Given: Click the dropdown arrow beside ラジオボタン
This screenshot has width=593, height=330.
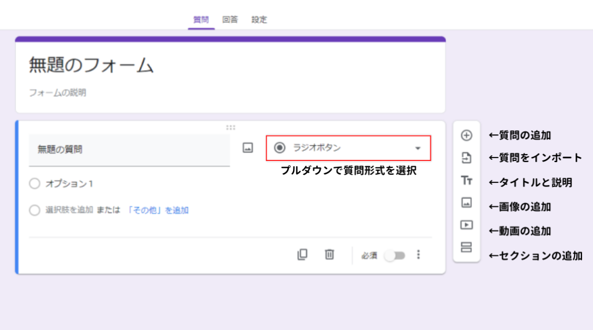Looking at the screenshot, I should pyautogui.click(x=418, y=149).
